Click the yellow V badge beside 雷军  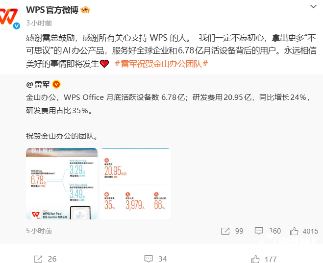[56, 84]
